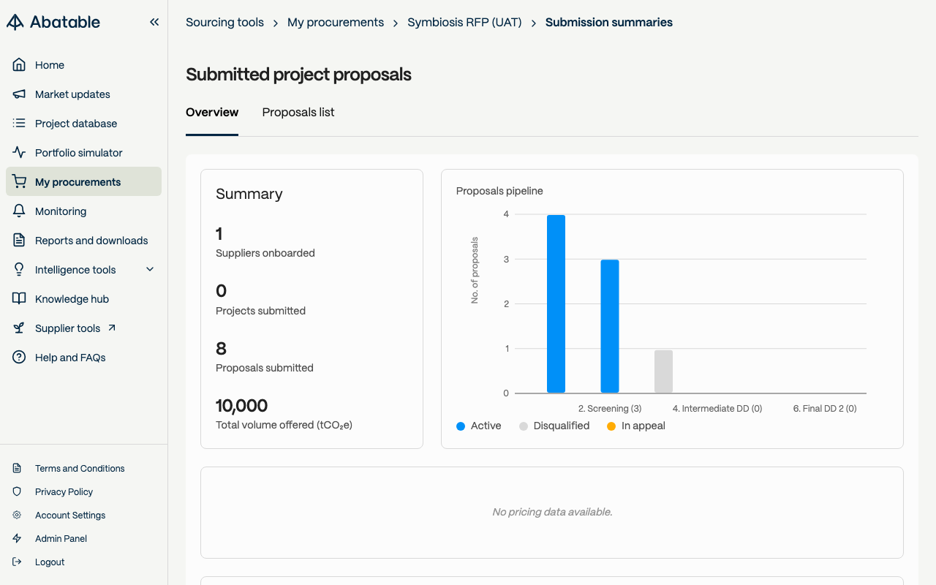The height and width of the screenshot is (585, 936).
Task: Collapse the sidebar with the double-chevron icon
Action: 154,22
